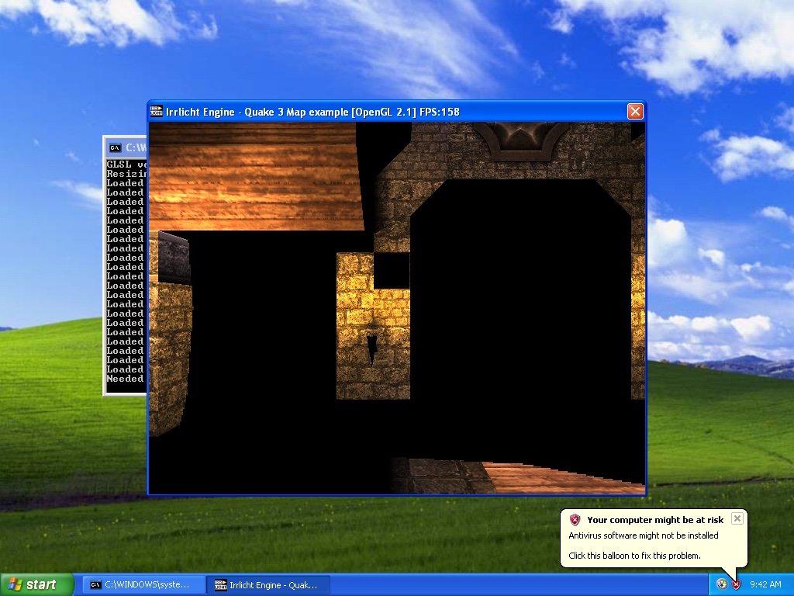Click the network tray icon beside the shield

[x=722, y=584]
